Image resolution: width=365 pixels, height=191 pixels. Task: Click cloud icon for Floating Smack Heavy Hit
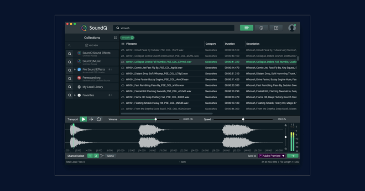[x=123, y=103]
